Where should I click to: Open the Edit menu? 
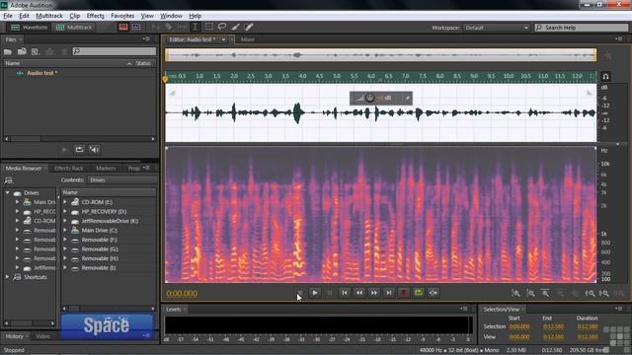point(24,16)
